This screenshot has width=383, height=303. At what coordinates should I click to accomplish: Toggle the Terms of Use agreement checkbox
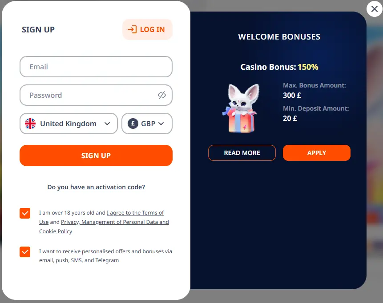(25, 213)
